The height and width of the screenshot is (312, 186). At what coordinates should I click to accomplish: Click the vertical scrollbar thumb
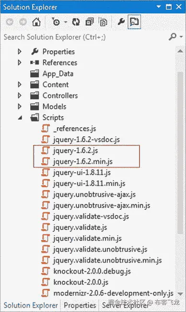(180, 153)
